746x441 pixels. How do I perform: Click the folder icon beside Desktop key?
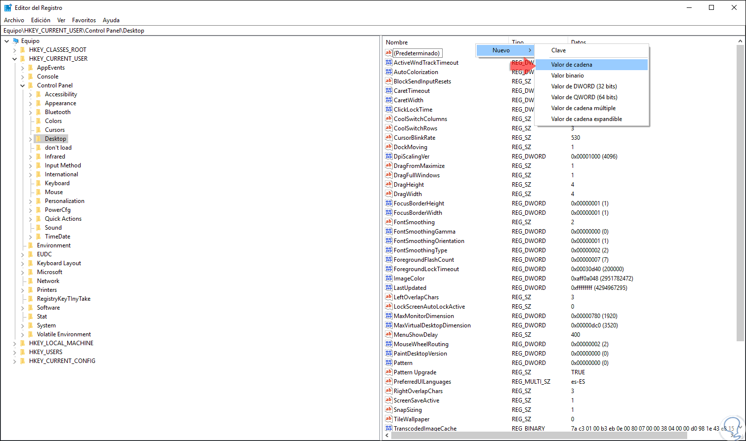tap(39, 139)
